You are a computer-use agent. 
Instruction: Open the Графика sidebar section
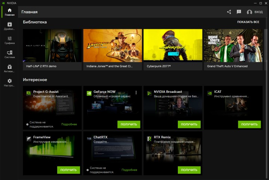coord(10,40)
